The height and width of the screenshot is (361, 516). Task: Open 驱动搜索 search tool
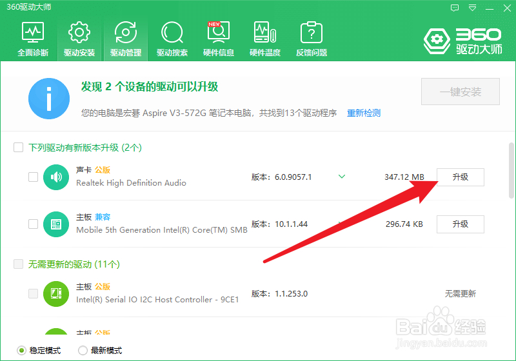(x=172, y=39)
